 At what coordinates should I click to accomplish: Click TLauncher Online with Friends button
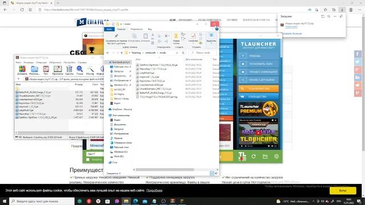(258, 80)
